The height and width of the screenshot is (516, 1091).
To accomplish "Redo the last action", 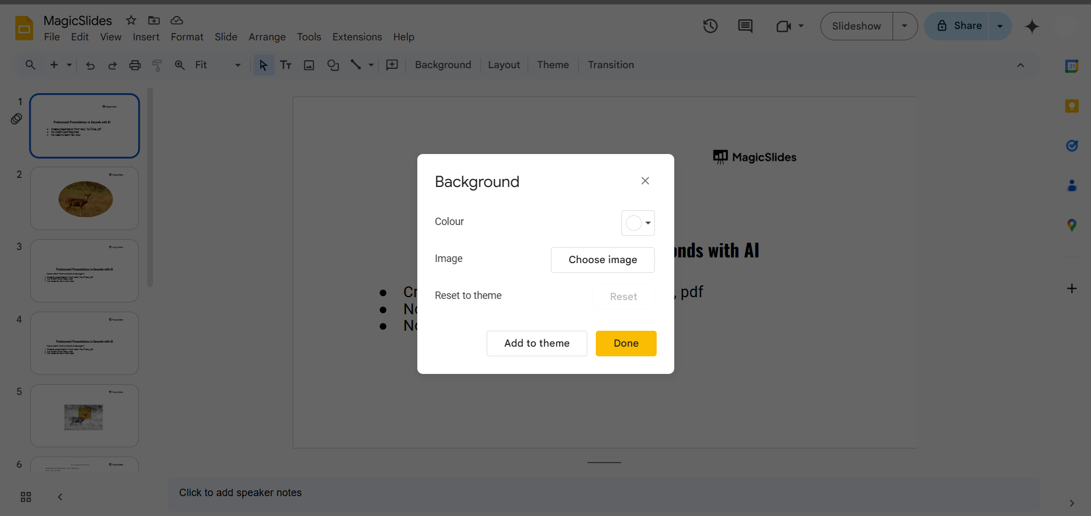I will pyautogui.click(x=113, y=65).
